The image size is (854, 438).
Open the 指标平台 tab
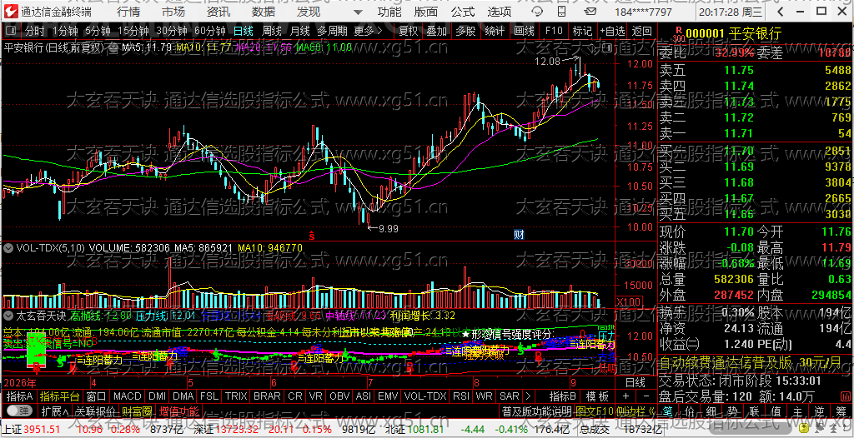pyautogui.click(x=59, y=396)
